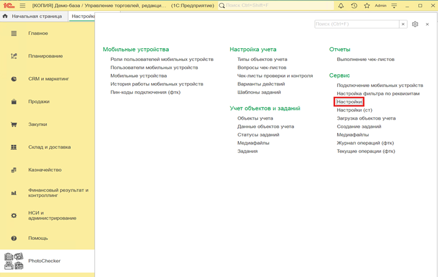Open the history clock icon
438x277 pixels.
[354, 5]
